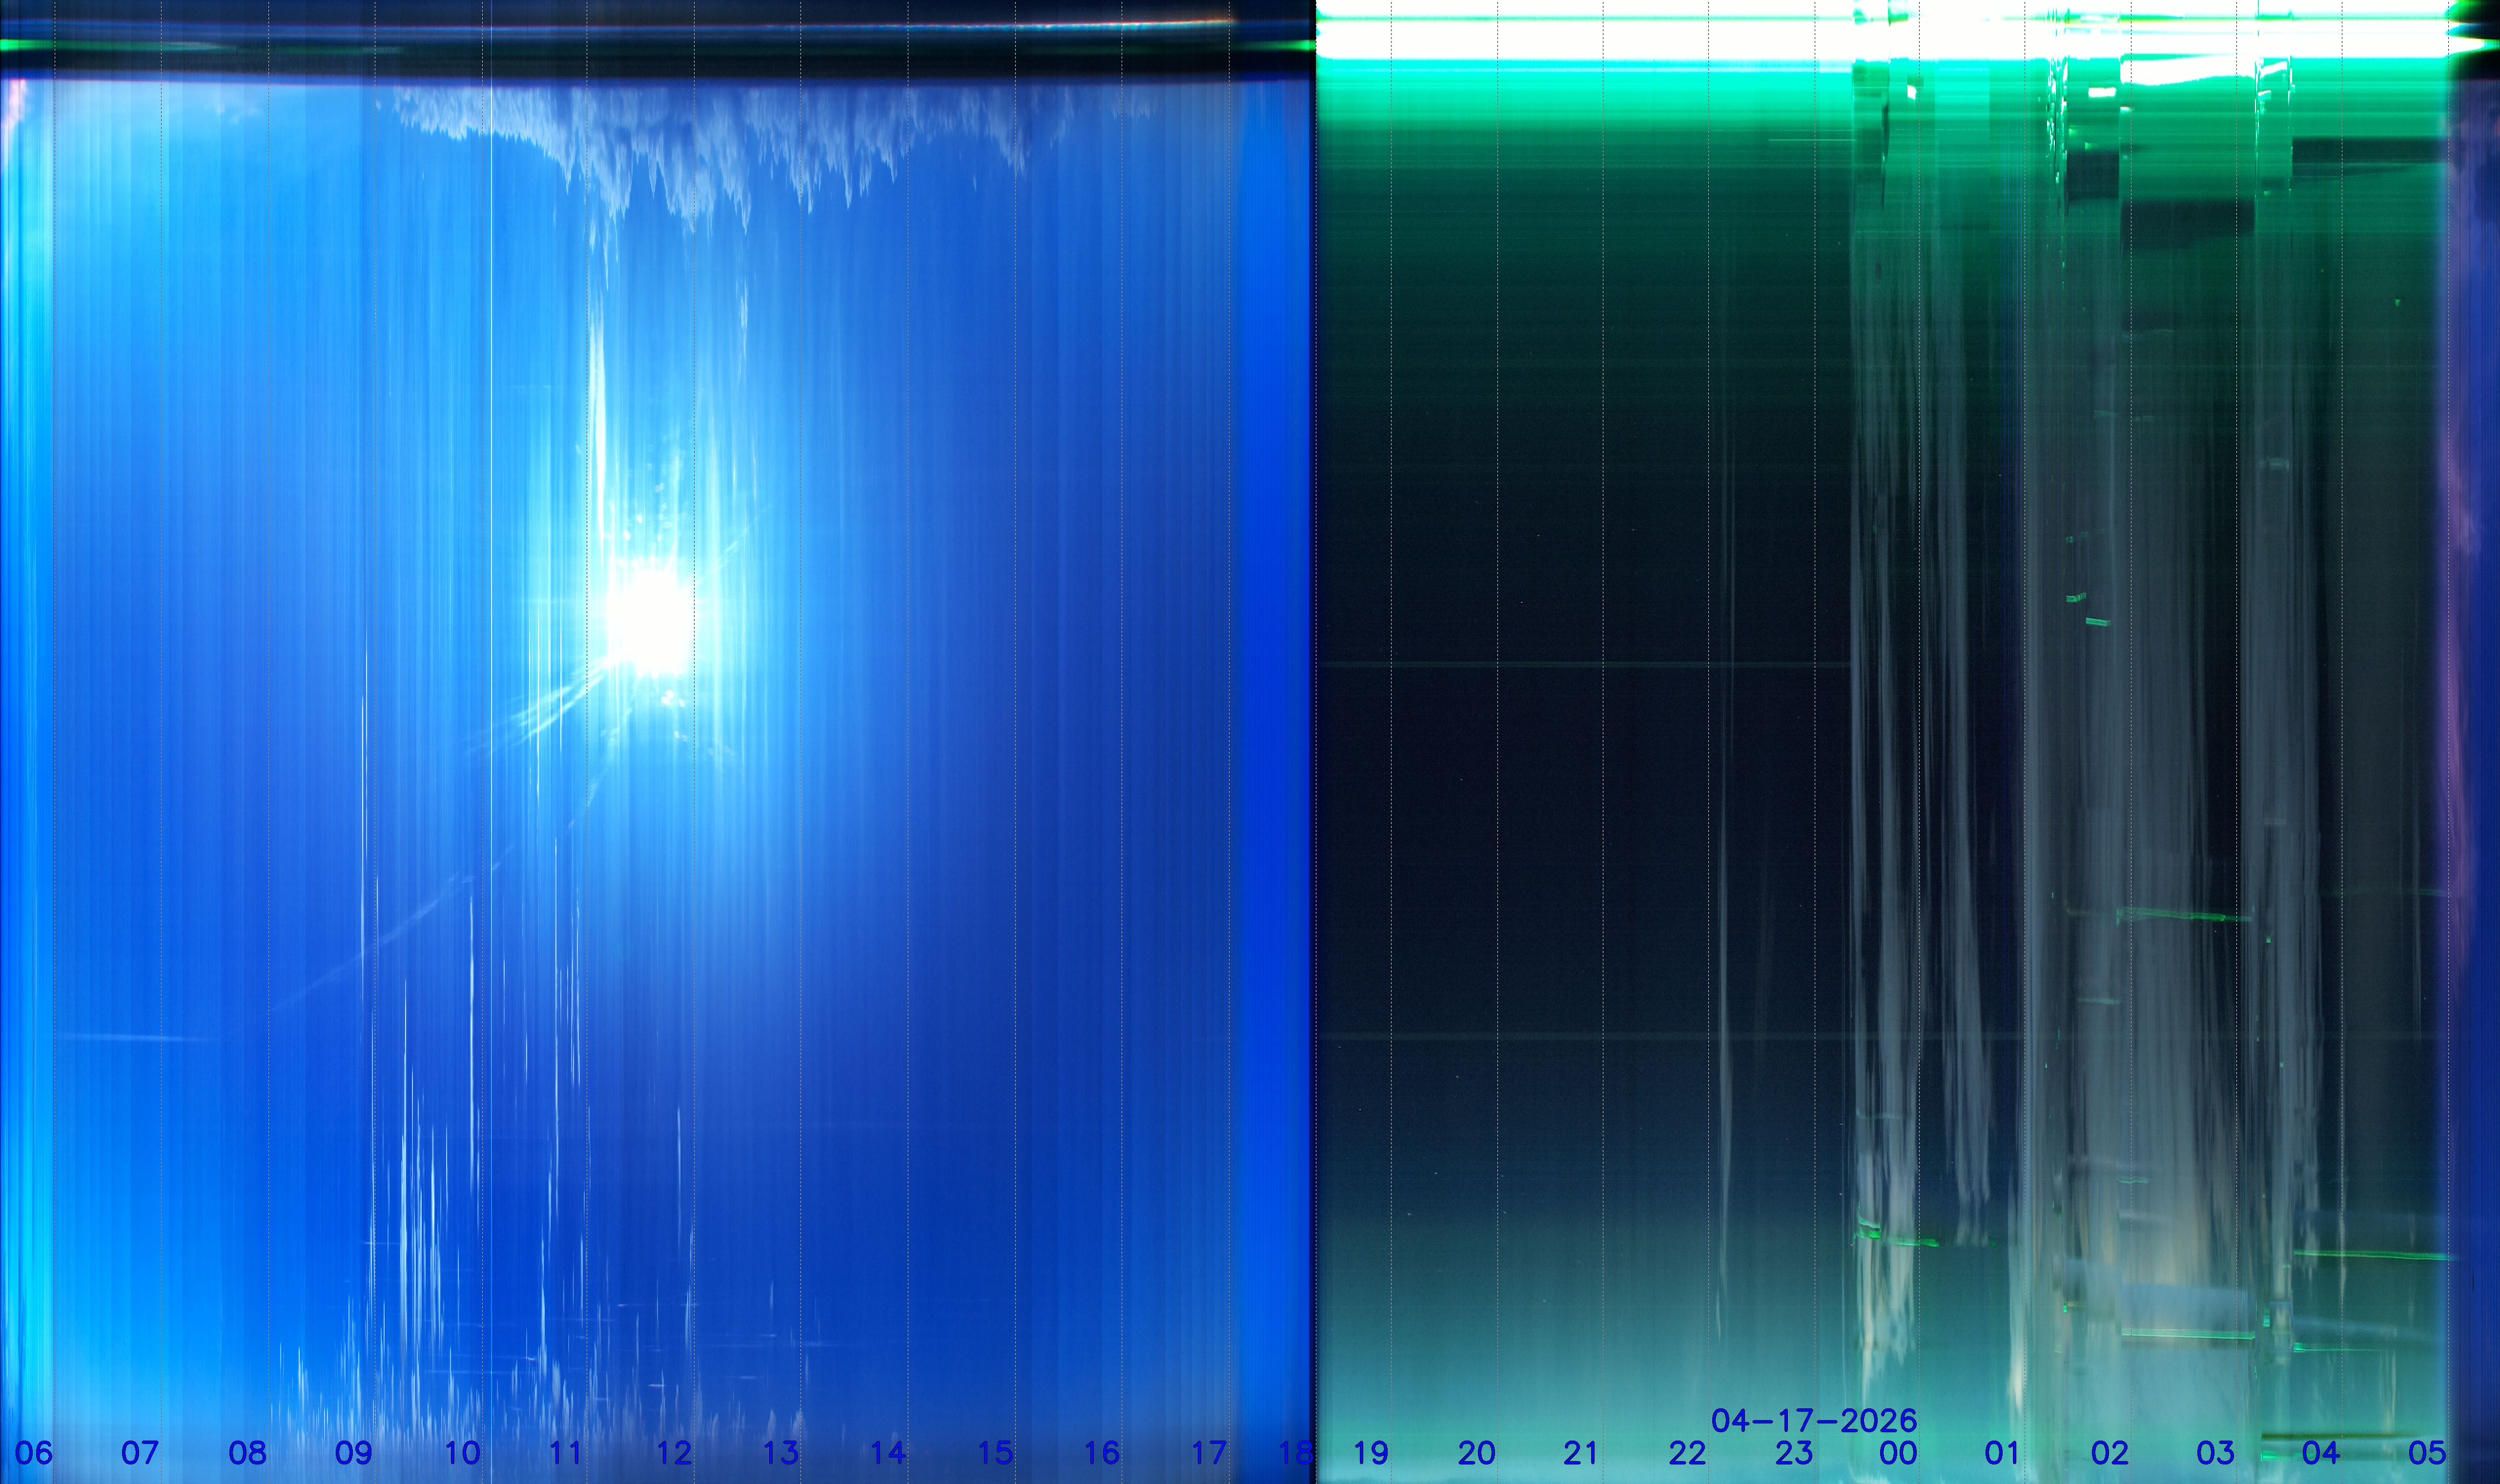Select the 09 hour timeline label
The height and width of the screenshot is (1484, 2500).
coord(353,1453)
